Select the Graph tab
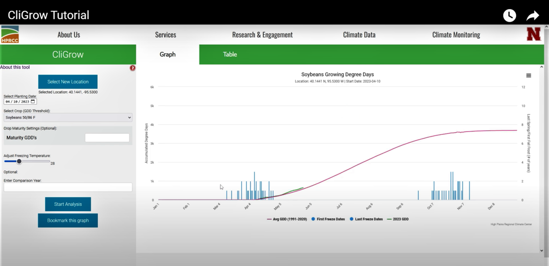The width and height of the screenshot is (549, 266). pos(167,54)
